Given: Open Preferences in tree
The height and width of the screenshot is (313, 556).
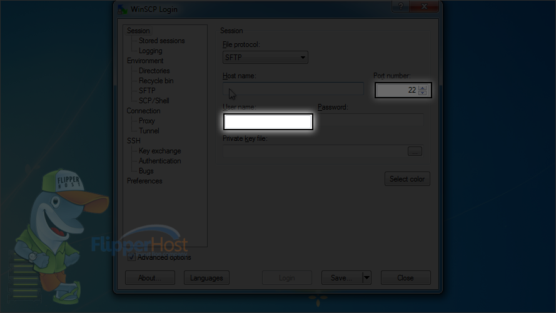Looking at the screenshot, I should pyautogui.click(x=144, y=181).
